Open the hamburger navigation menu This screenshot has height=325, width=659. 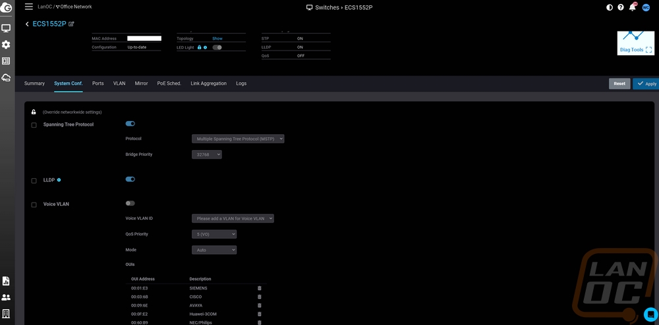(28, 7)
